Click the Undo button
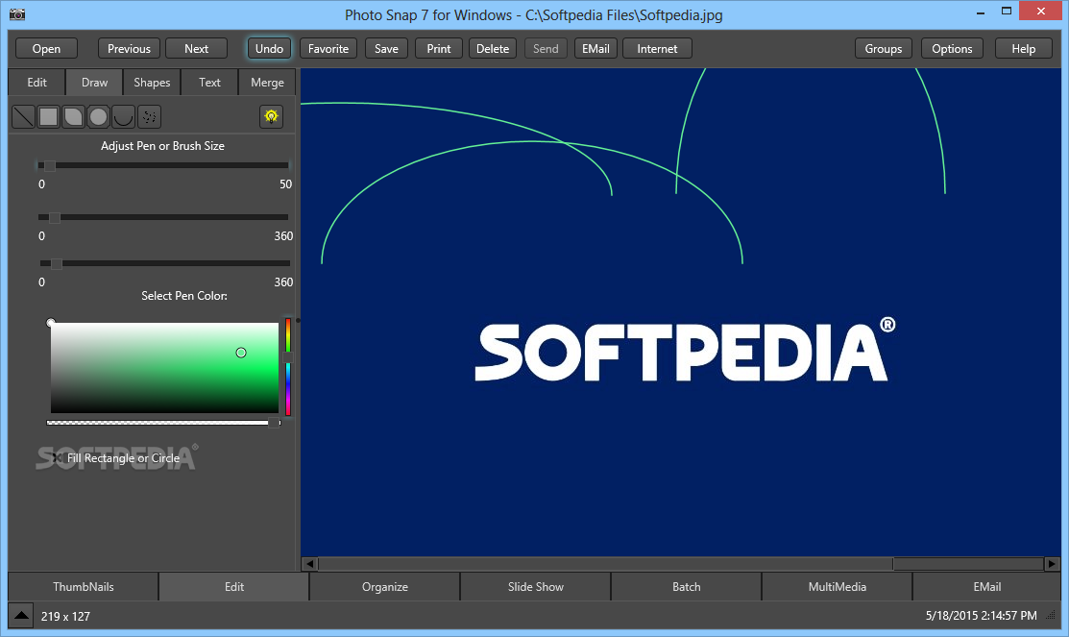Image resolution: width=1069 pixels, height=637 pixels. (269, 48)
